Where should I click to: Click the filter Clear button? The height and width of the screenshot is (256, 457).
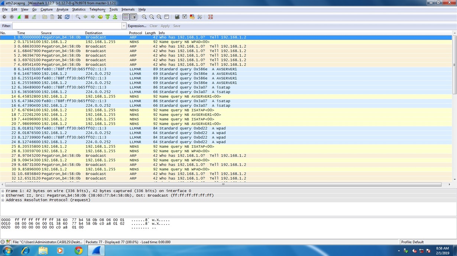click(x=153, y=26)
